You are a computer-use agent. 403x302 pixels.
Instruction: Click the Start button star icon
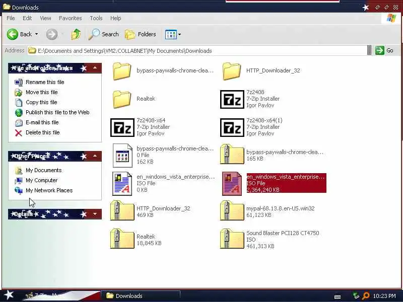(x=9, y=295)
